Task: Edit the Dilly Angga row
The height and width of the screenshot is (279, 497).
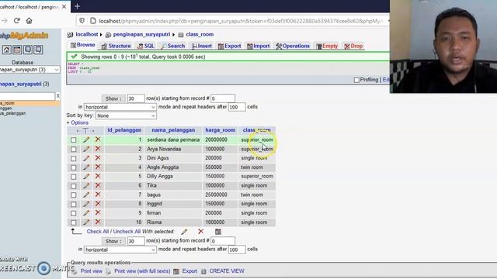Action: [x=86, y=176]
